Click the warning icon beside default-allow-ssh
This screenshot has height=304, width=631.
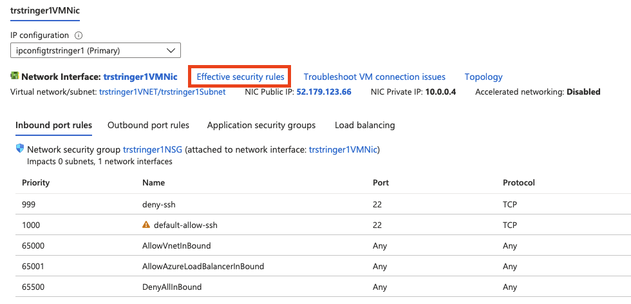[x=146, y=225]
